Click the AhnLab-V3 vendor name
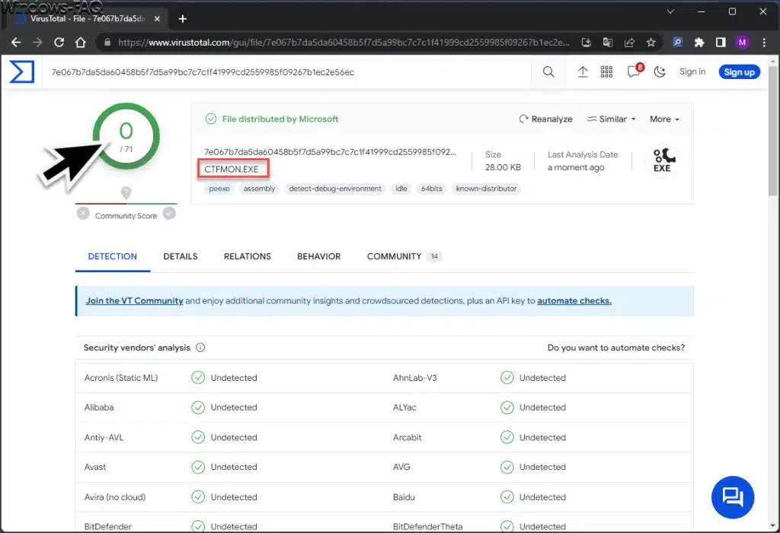The height and width of the screenshot is (533, 780). pos(415,378)
